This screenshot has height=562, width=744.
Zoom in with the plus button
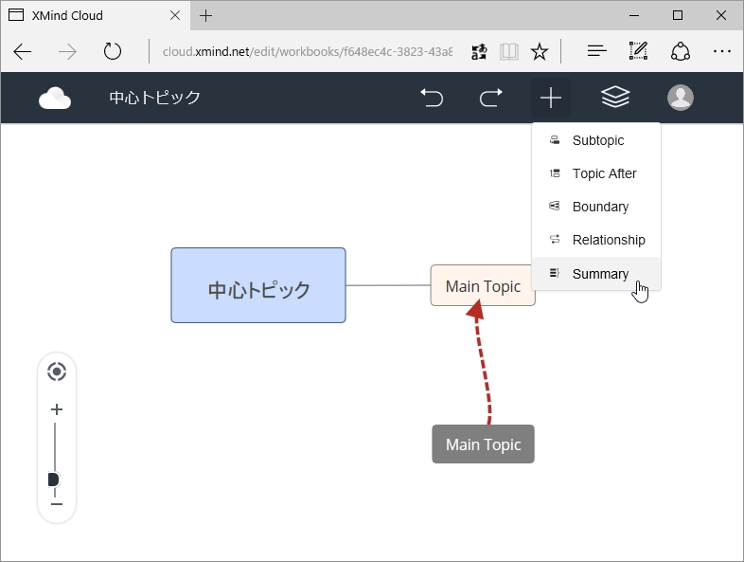click(x=57, y=409)
